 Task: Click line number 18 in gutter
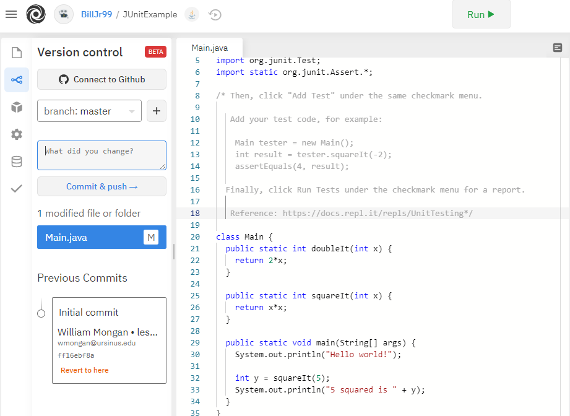(x=195, y=214)
